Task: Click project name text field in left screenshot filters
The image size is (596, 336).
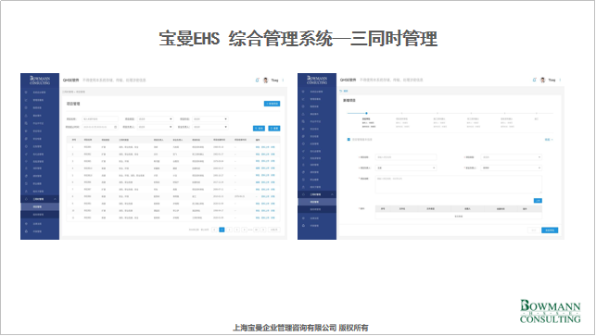Action: coord(100,119)
